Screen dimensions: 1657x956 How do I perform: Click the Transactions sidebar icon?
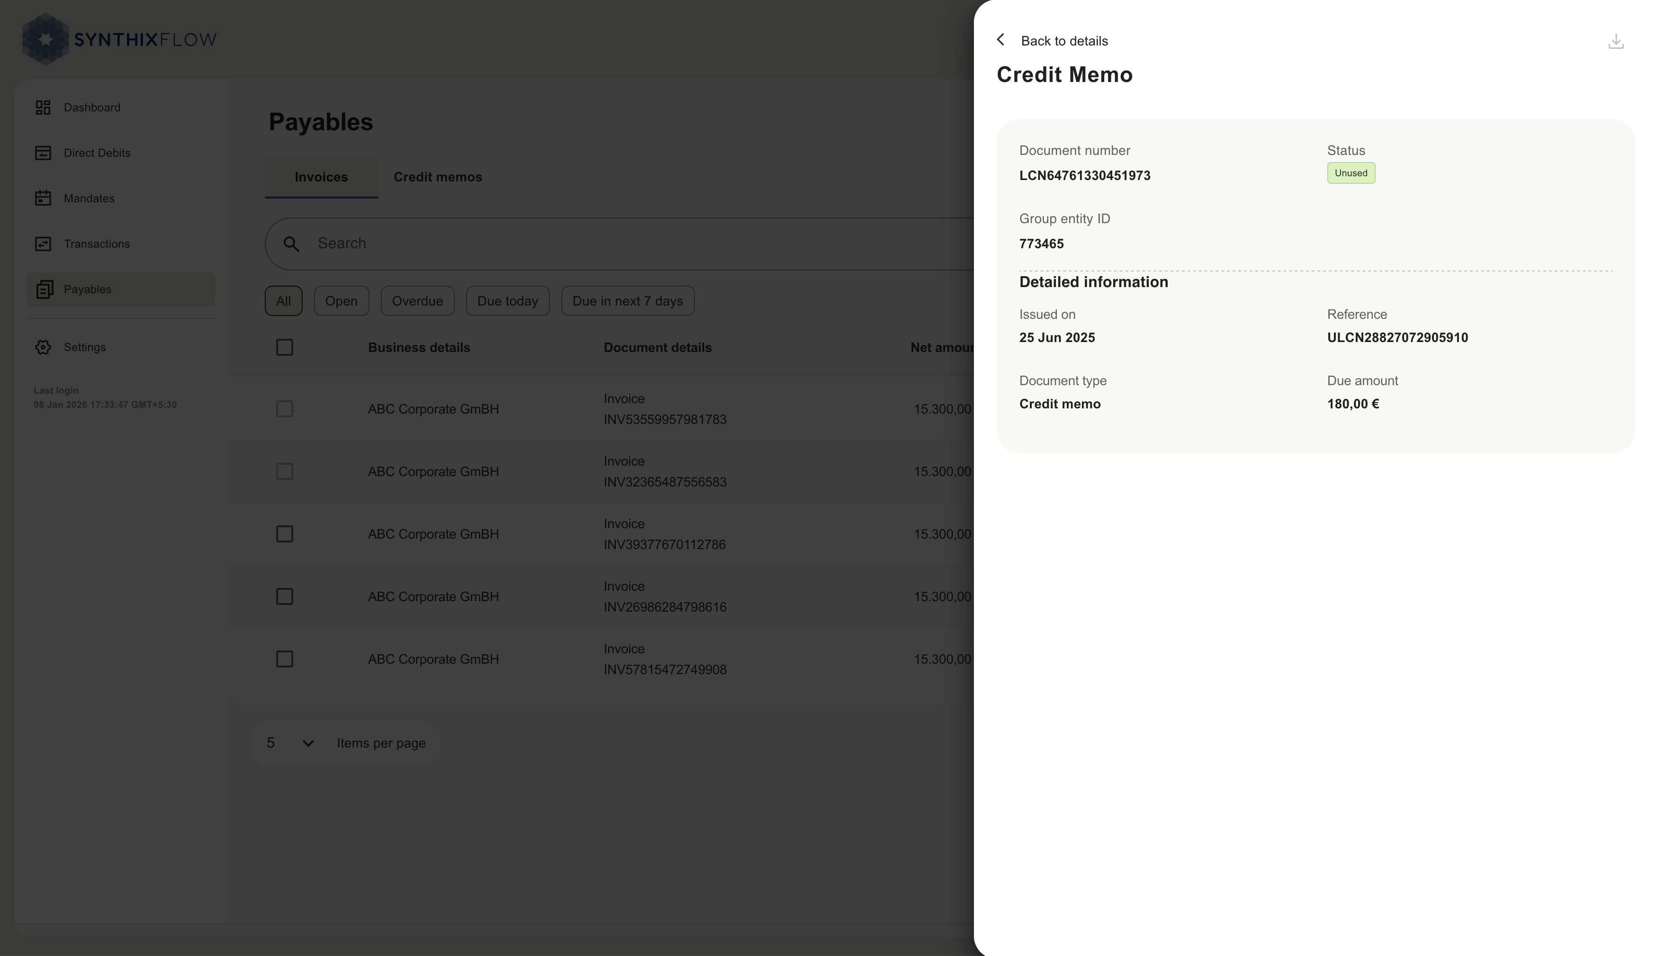click(x=43, y=244)
